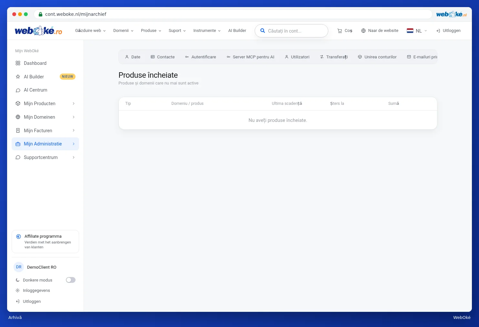Expand the Mijn Domeinen chevron
The width and height of the screenshot is (479, 327).
point(74,117)
